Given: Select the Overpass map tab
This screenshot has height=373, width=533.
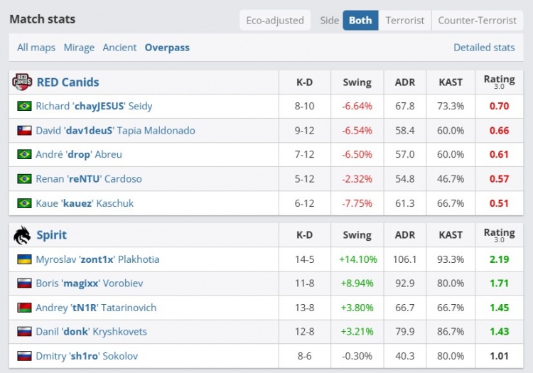Looking at the screenshot, I should (167, 48).
